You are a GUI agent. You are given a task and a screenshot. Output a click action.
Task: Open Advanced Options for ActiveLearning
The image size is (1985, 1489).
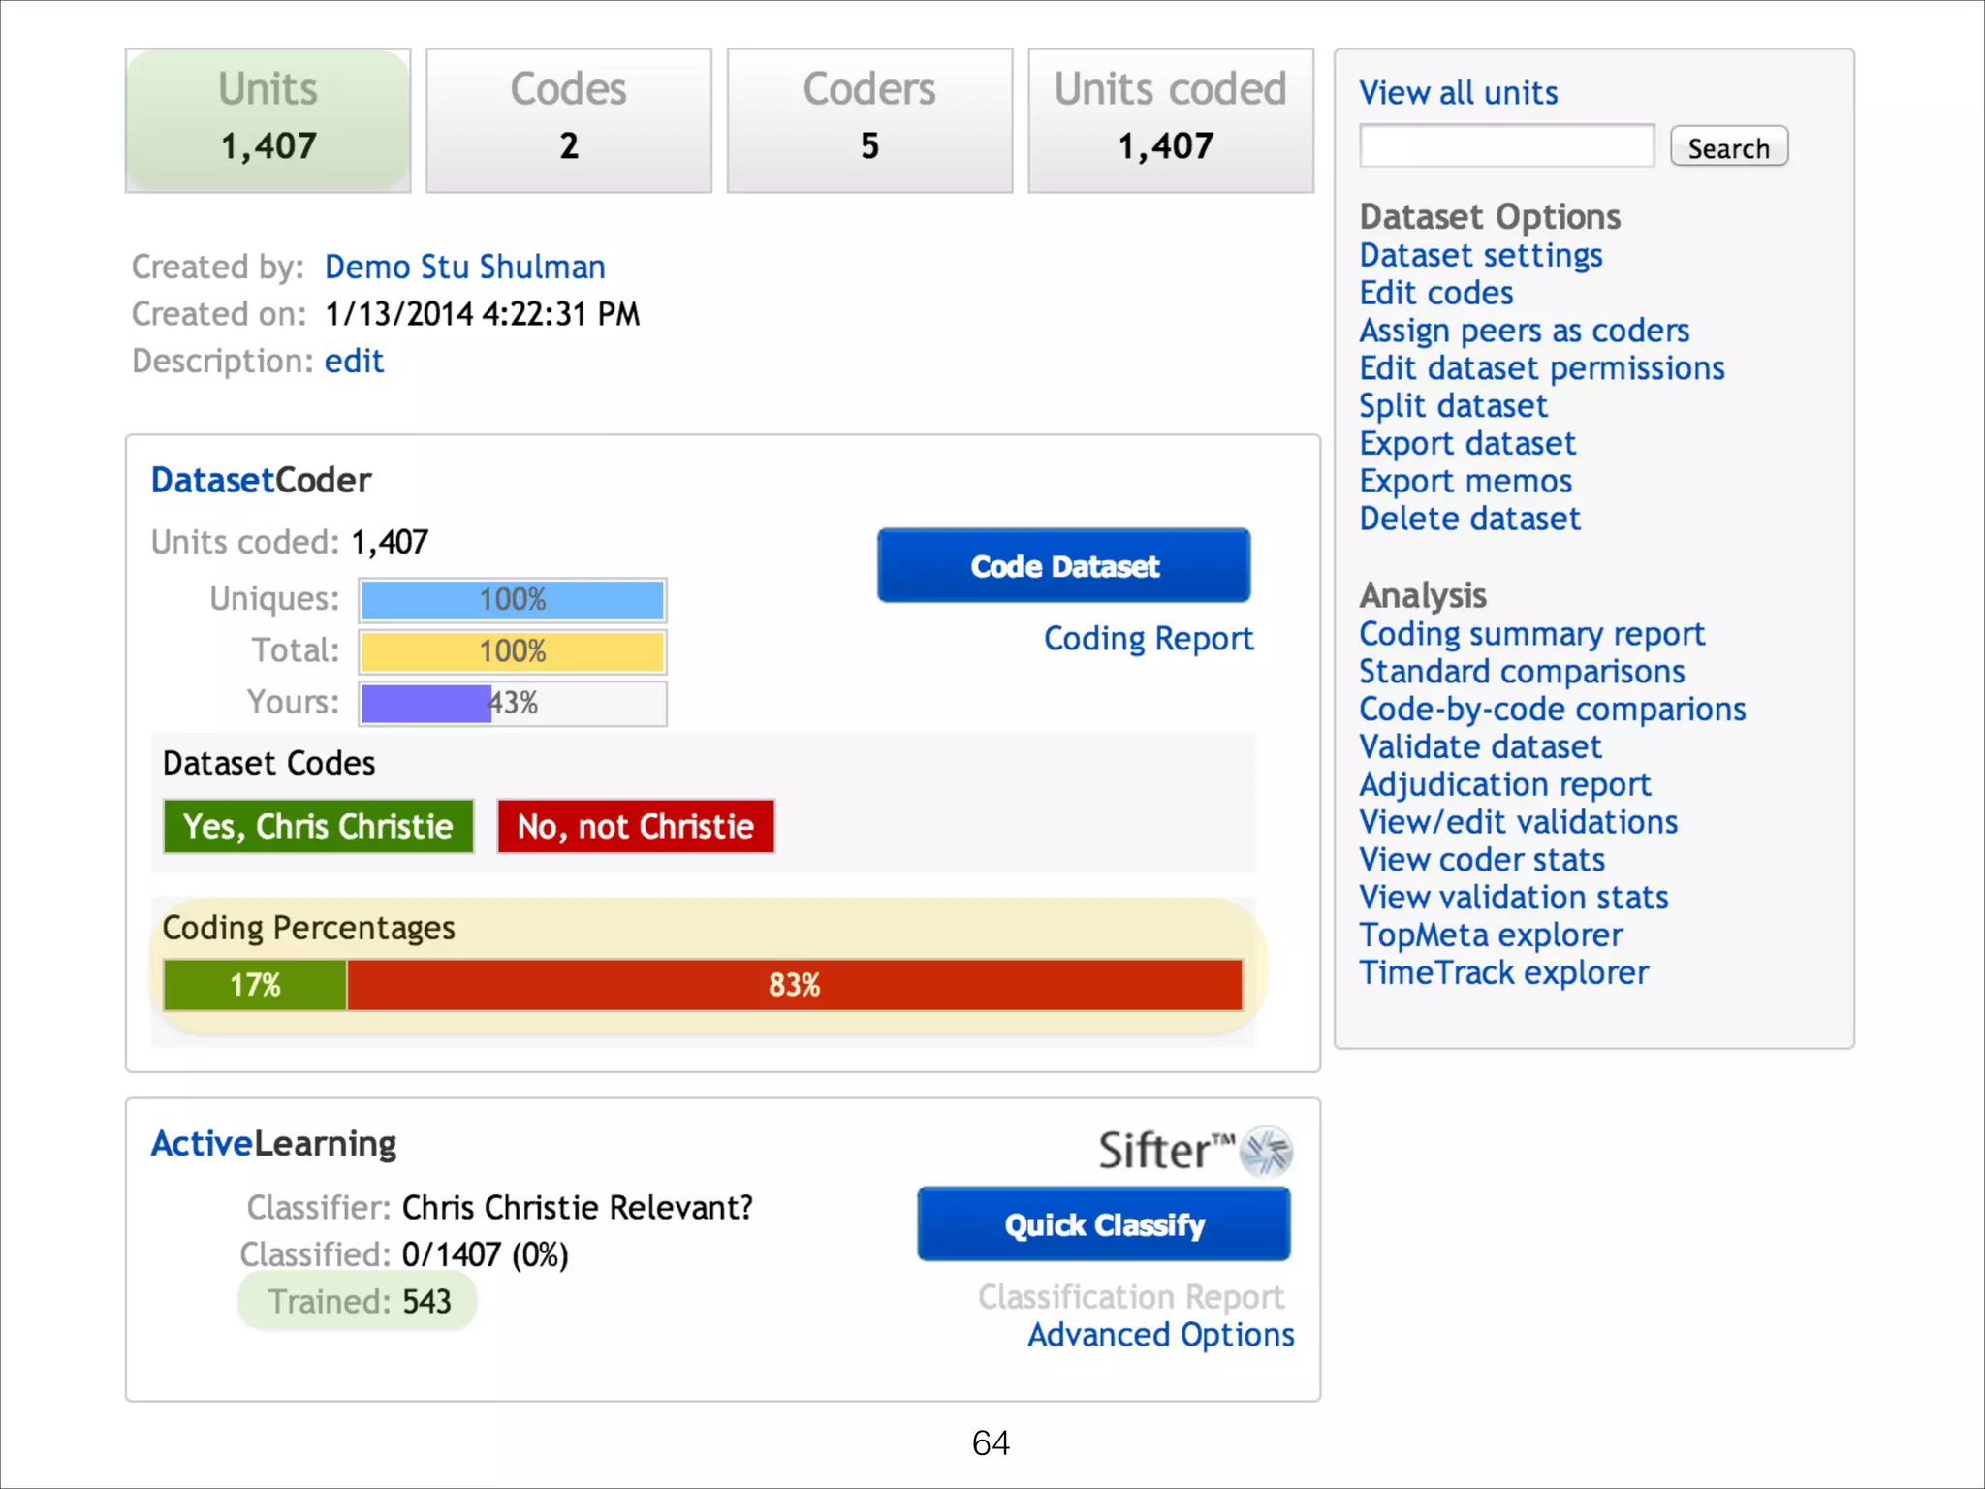coord(1160,1335)
